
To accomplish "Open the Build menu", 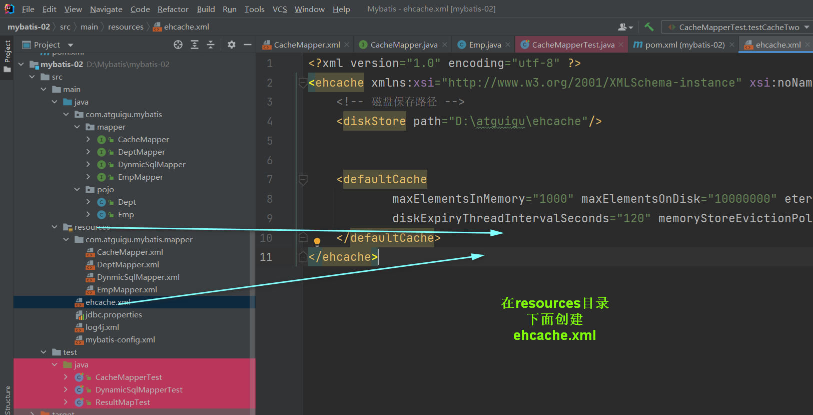I will click(x=206, y=9).
